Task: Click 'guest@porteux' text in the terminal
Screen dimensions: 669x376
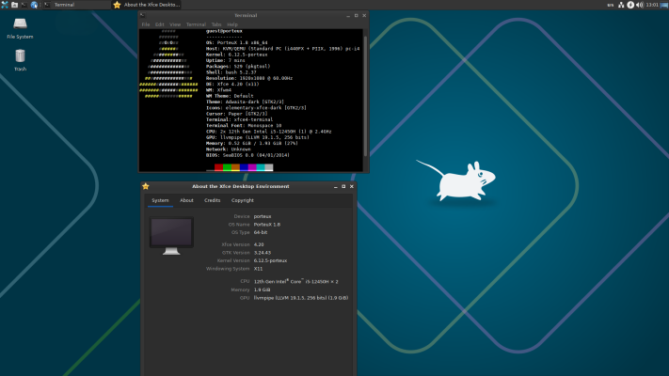Action: tap(224, 31)
